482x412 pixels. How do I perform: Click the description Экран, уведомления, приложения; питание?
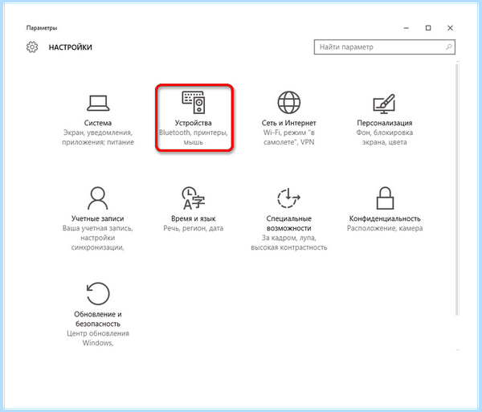(98, 137)
